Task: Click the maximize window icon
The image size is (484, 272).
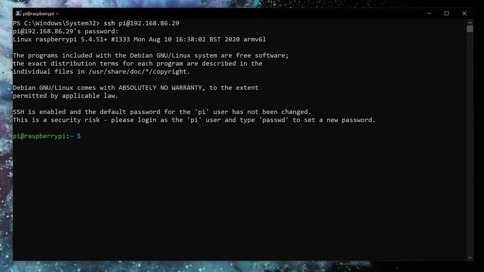Action: (446, 13)
